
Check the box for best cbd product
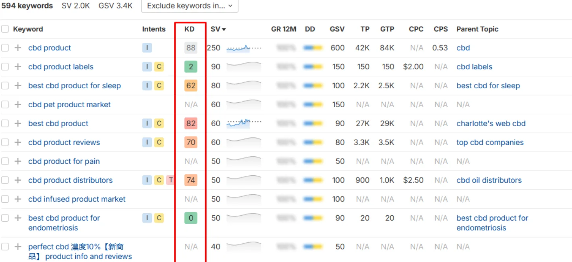click(x=5, y=124)
